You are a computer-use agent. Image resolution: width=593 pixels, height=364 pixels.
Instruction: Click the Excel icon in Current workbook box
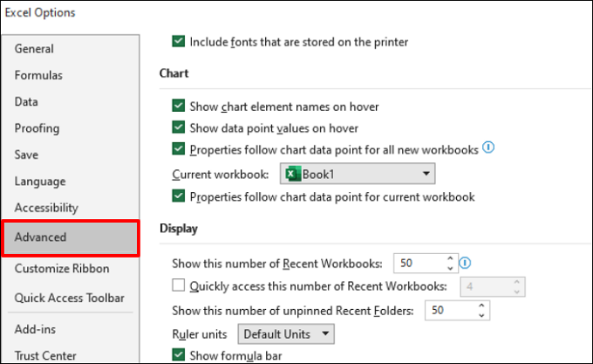291,175
